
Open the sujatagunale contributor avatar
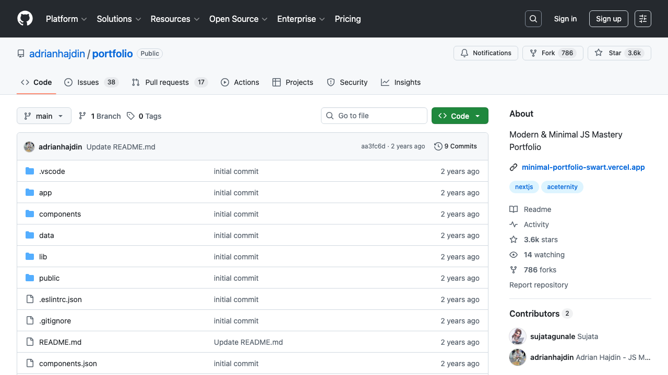point(518,336)
